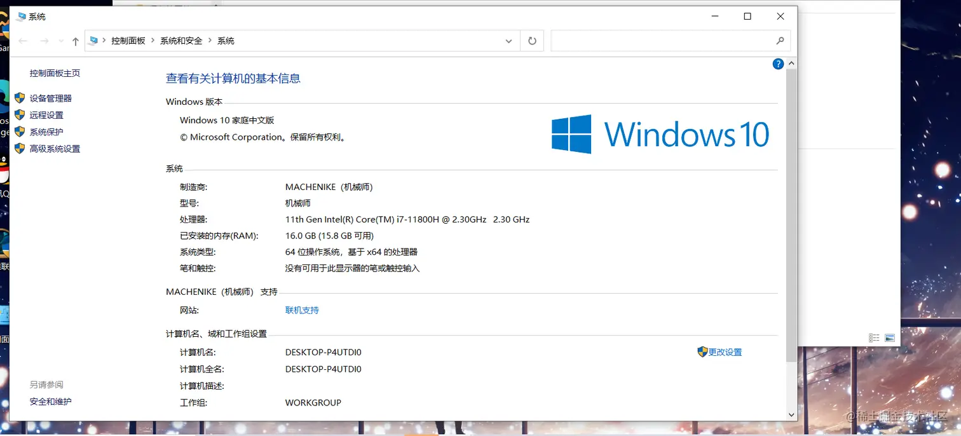Screen dimensions: 961x436
Task: Click the shield icon beside 更改设置
Action: click(x=702, y=351)
